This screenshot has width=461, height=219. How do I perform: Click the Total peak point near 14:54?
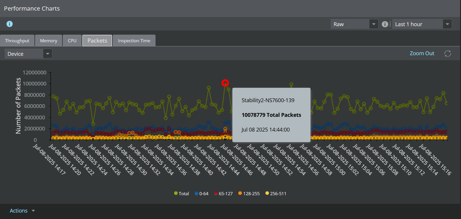291,85
